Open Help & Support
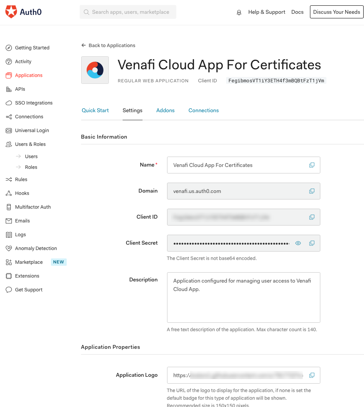The width and height of the screenshot is (364, 407). click(x=267, y=12)
